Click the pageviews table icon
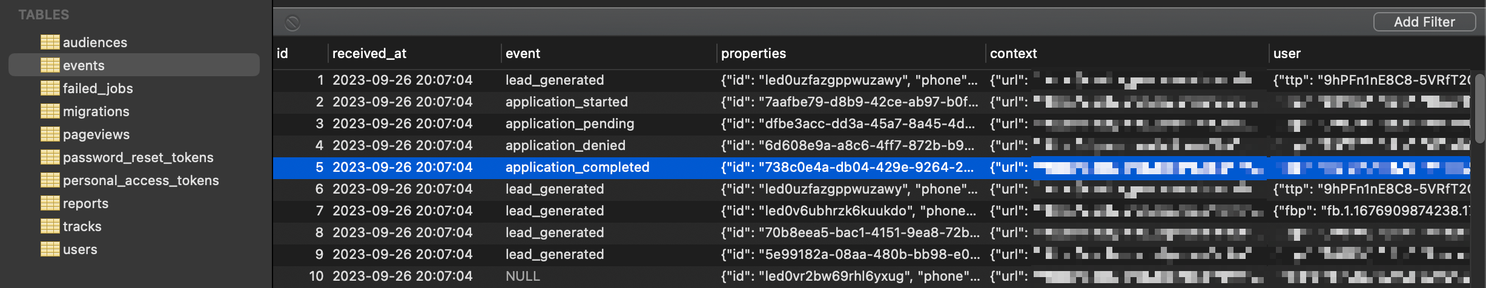Viewport: 1486px width, 288px height. [50, 134]
